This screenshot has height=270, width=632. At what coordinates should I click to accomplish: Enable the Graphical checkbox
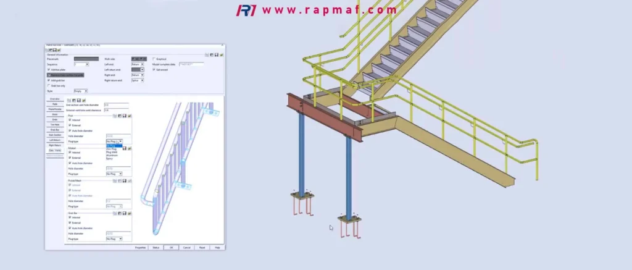[154, 59]
